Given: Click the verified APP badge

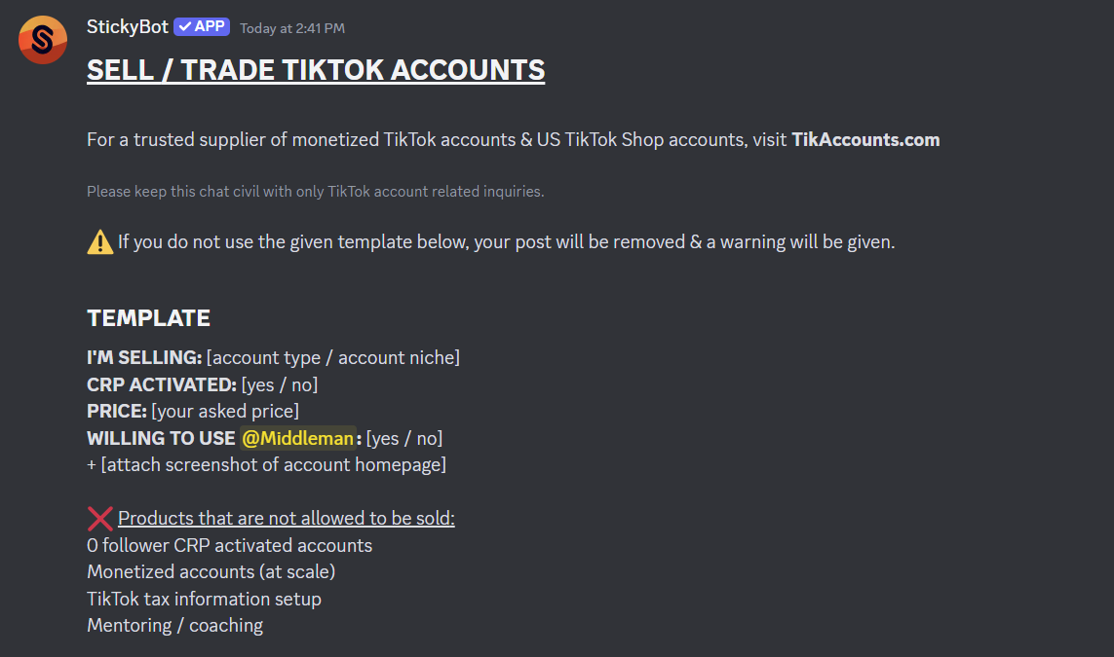Looking at the screenshot, I should 202,26.
